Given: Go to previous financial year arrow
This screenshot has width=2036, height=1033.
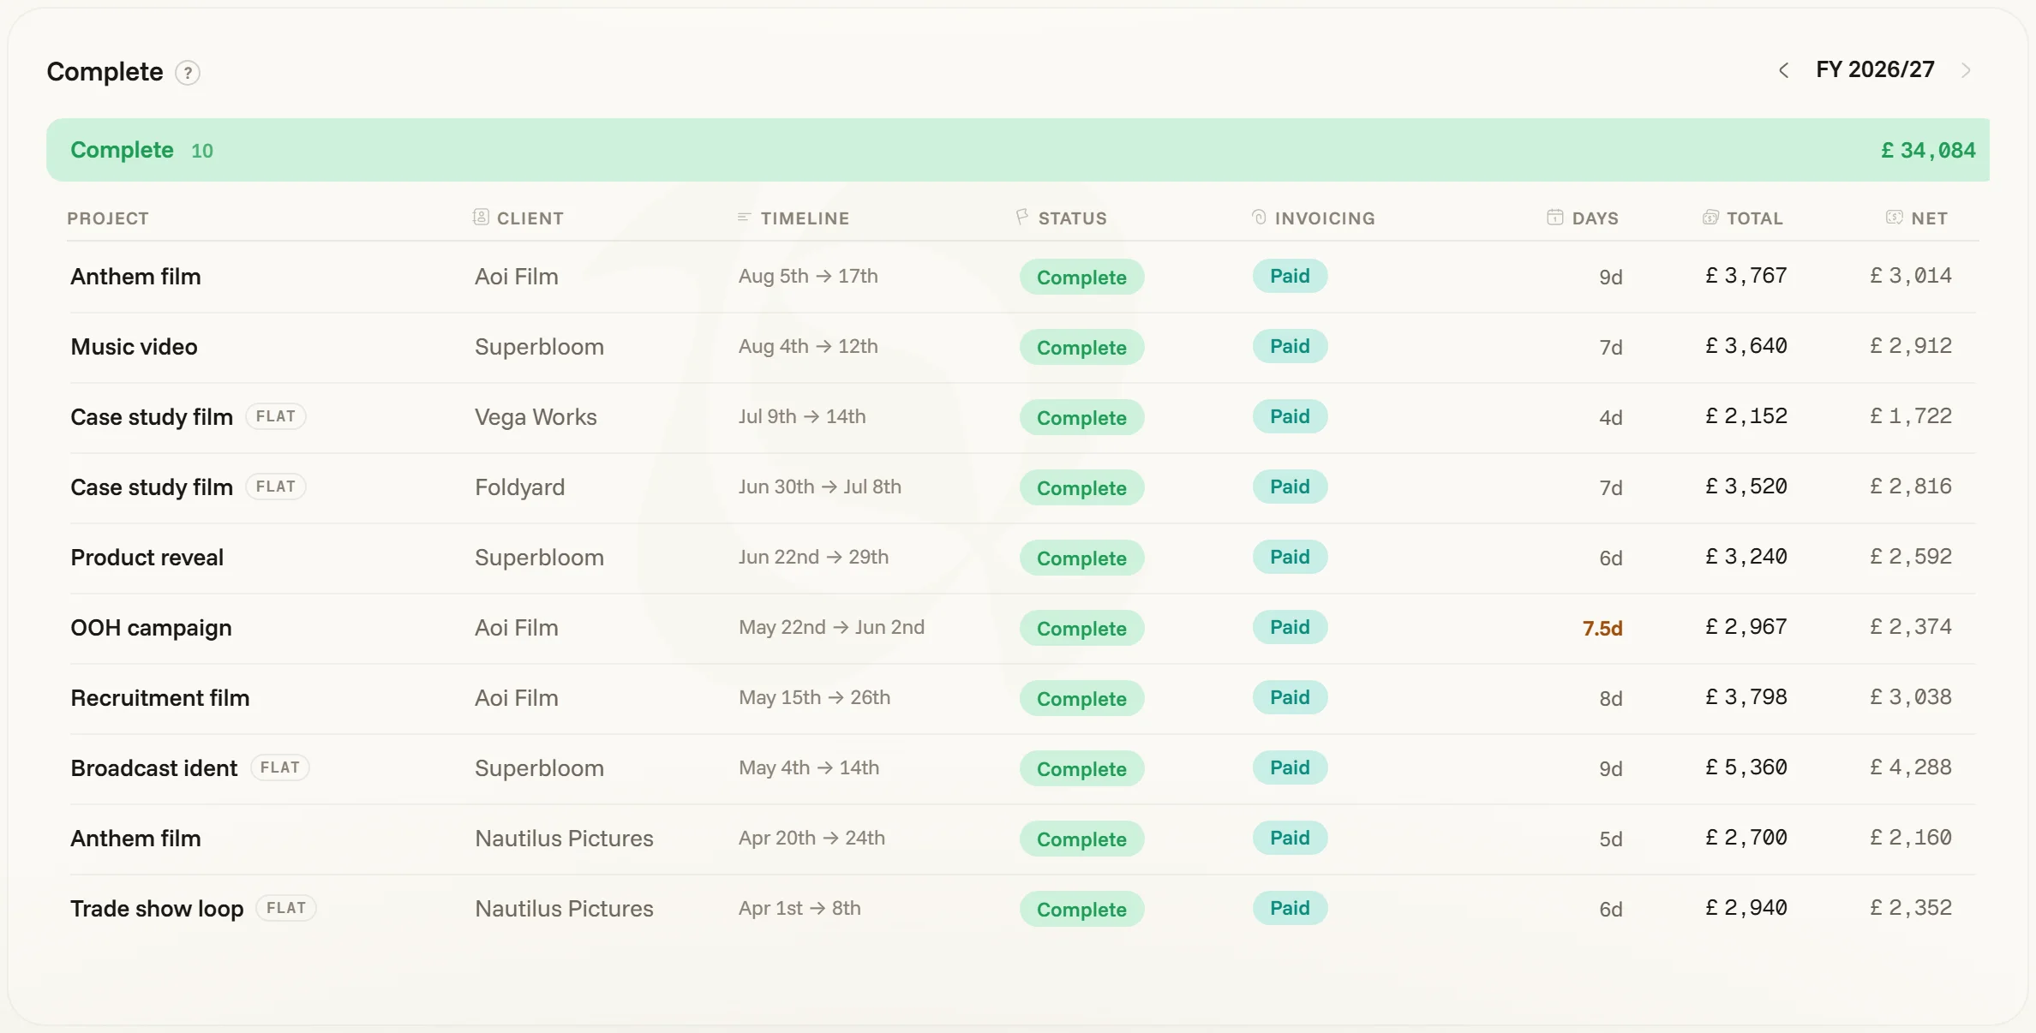Looking at the screenshot, I should (x=1784, y=70).
